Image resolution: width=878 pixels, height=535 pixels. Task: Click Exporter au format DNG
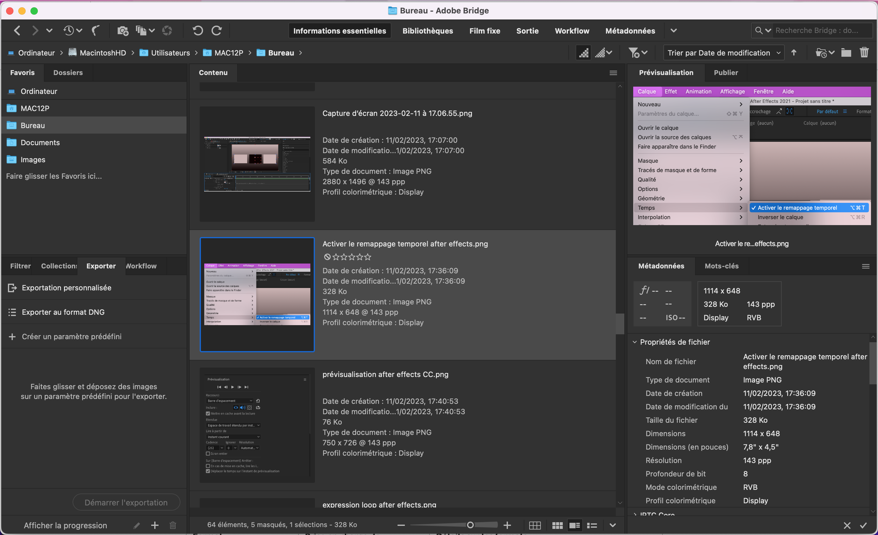point(63,312)
